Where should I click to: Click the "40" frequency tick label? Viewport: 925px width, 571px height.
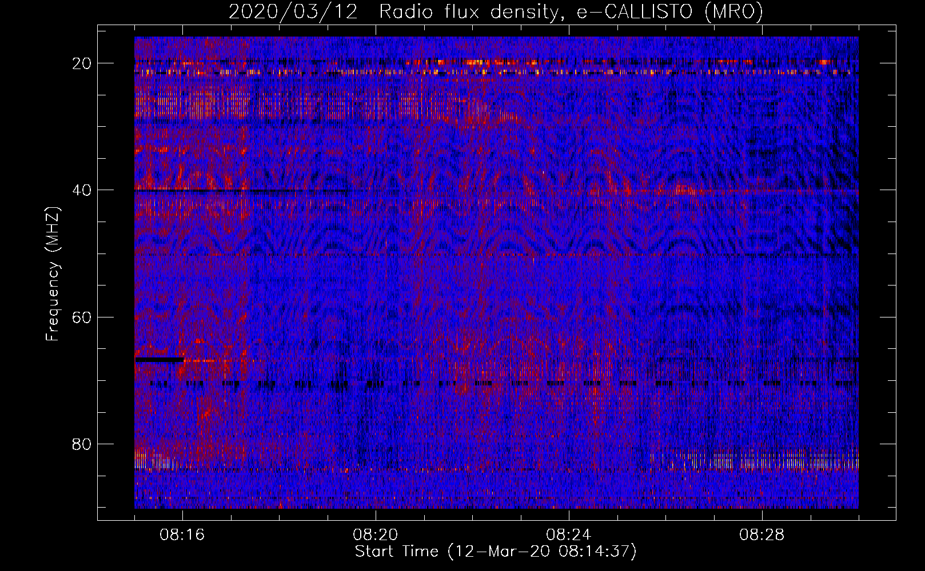pos(82,190)
